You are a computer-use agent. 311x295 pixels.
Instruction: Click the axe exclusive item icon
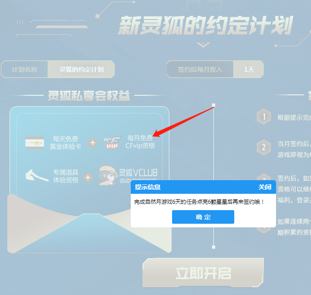[x=37, y=175]
